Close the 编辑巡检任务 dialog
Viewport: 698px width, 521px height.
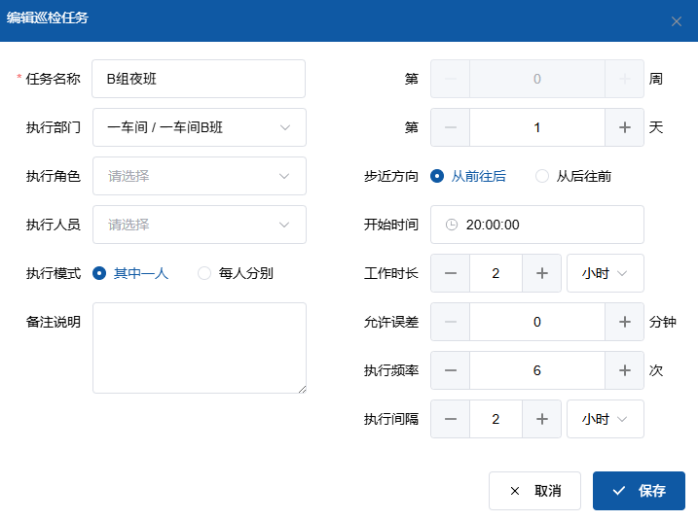click(x=677, y=20)
